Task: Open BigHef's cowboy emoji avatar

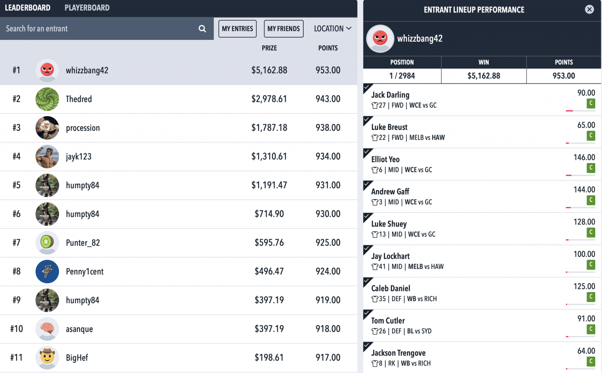Action: click(x=47, y=358)
